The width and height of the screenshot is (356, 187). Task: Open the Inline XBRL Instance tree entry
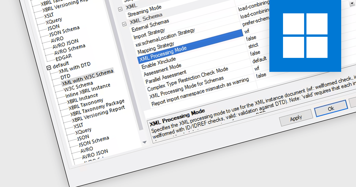88,91
